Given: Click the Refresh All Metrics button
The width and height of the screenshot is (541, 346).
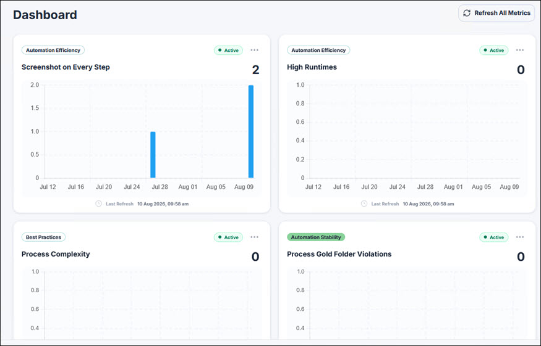Looking at the screenshot, I should click(496, 13).
